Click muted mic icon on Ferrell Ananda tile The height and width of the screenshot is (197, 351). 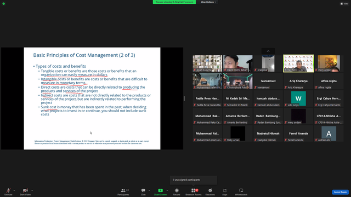(286, 140)
